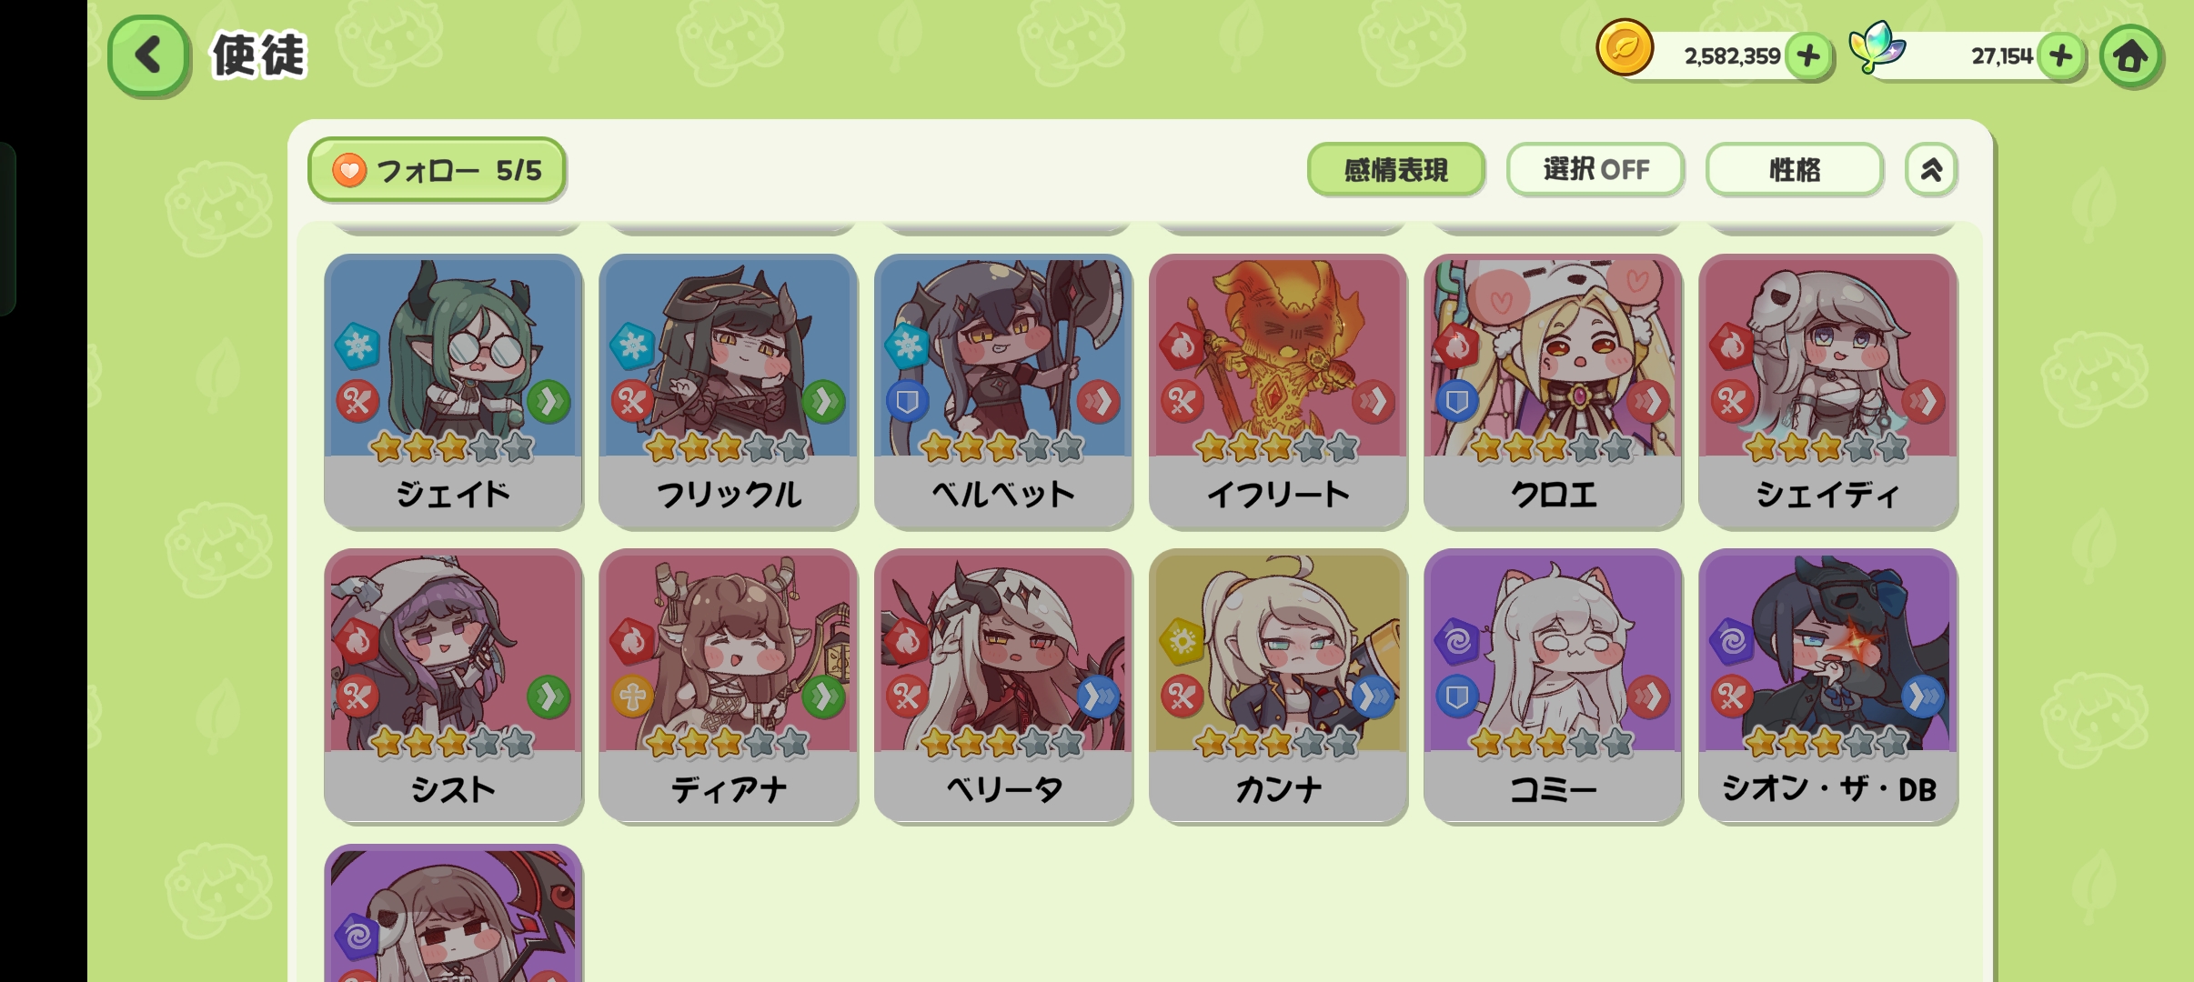
Task: Select the ディアナ character card
Action: click(728, 686)
